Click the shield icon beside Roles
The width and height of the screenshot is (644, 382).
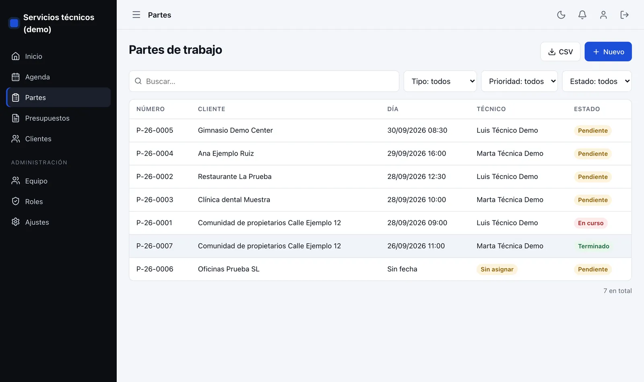(x=16, y=201)
